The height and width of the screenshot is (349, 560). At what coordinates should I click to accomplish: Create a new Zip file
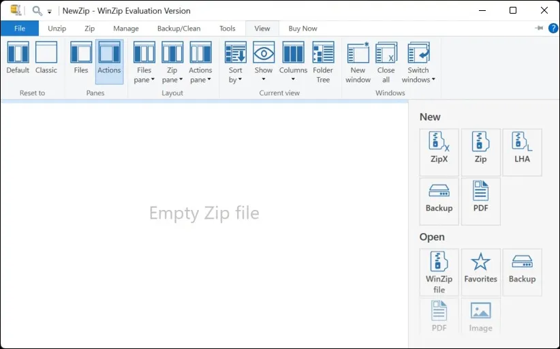click(481, 152)
